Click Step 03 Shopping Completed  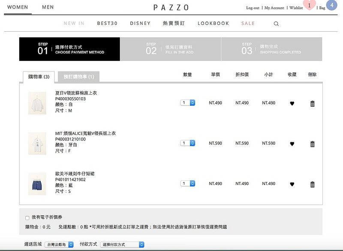(x=272, y=49)
